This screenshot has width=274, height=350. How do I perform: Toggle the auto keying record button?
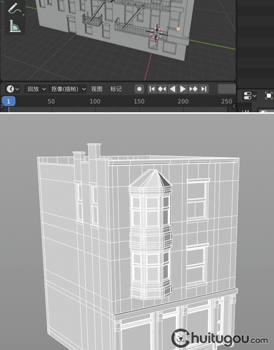click(139, 89)
